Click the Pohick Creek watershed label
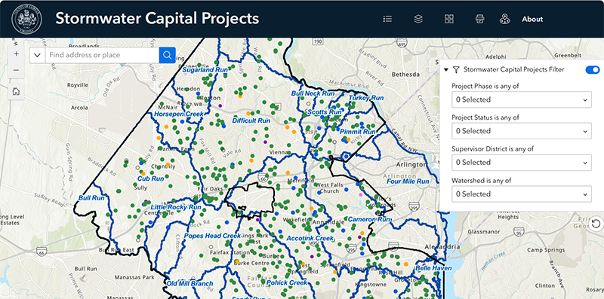 (287, 283)
